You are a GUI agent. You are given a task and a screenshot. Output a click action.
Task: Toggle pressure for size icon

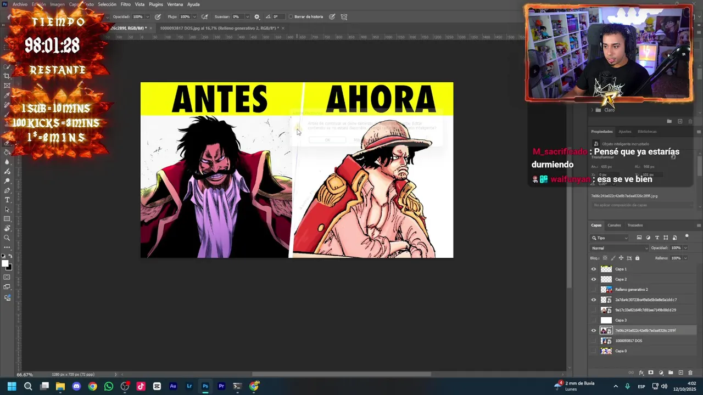(332, 16)
